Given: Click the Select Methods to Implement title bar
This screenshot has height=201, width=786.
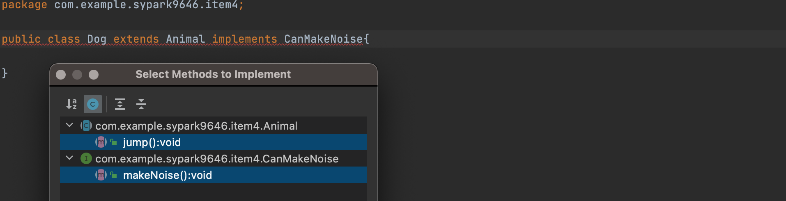Looking at the screenshot, I should [213, 74].
